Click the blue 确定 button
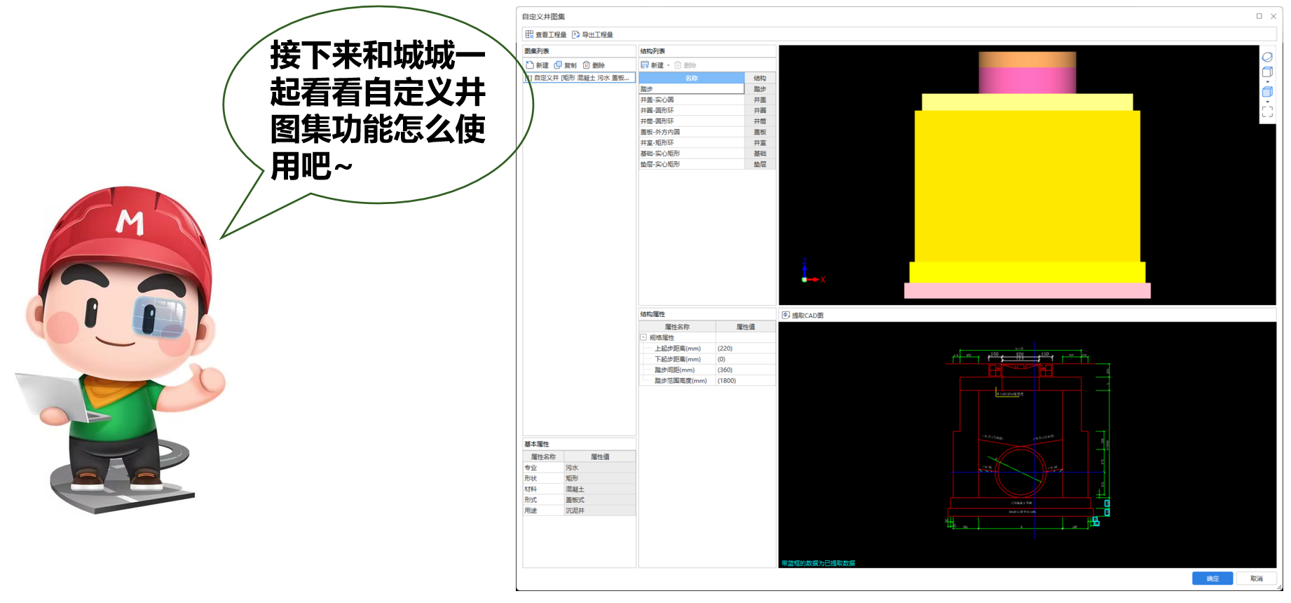1291x603 pixels. click(x=1213, y=578)
